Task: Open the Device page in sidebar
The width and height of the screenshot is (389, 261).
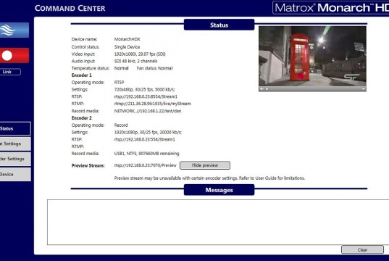Action: 15,174
